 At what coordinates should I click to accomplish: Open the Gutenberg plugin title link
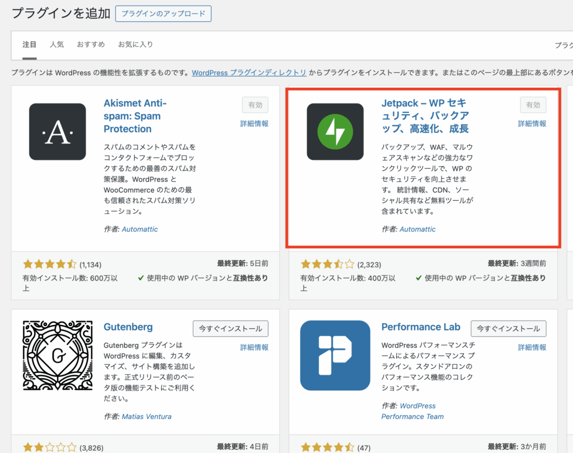tap(128, 327)
